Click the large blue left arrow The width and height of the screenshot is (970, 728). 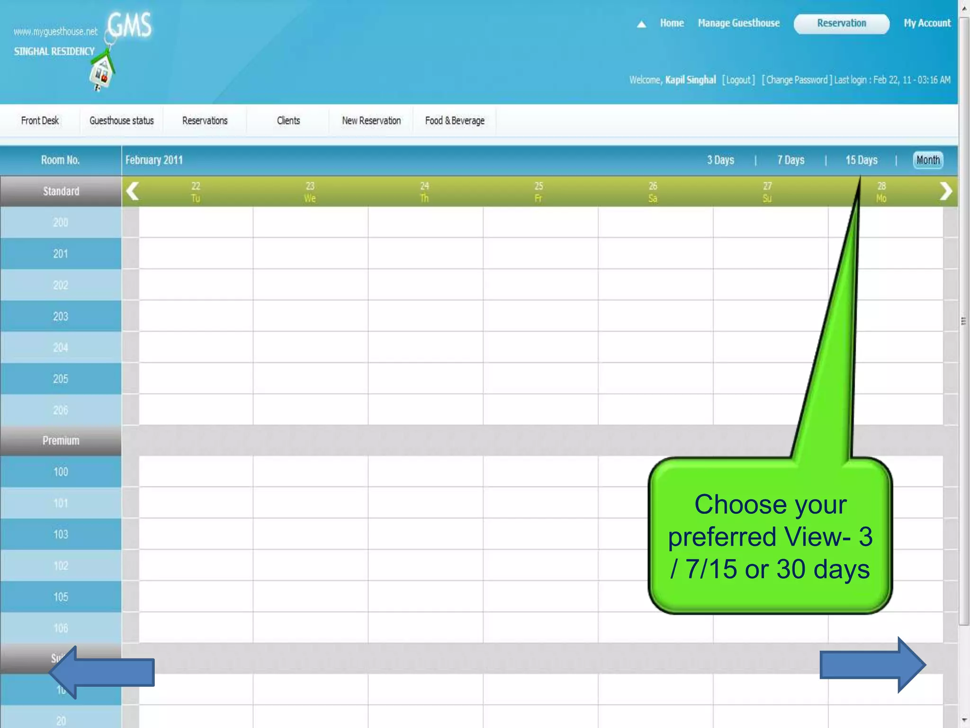click(x=101, y=672)
